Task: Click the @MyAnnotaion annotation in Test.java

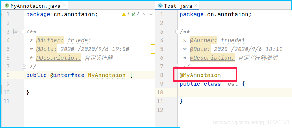Action: pyautogui.click(x=200, y=75)
